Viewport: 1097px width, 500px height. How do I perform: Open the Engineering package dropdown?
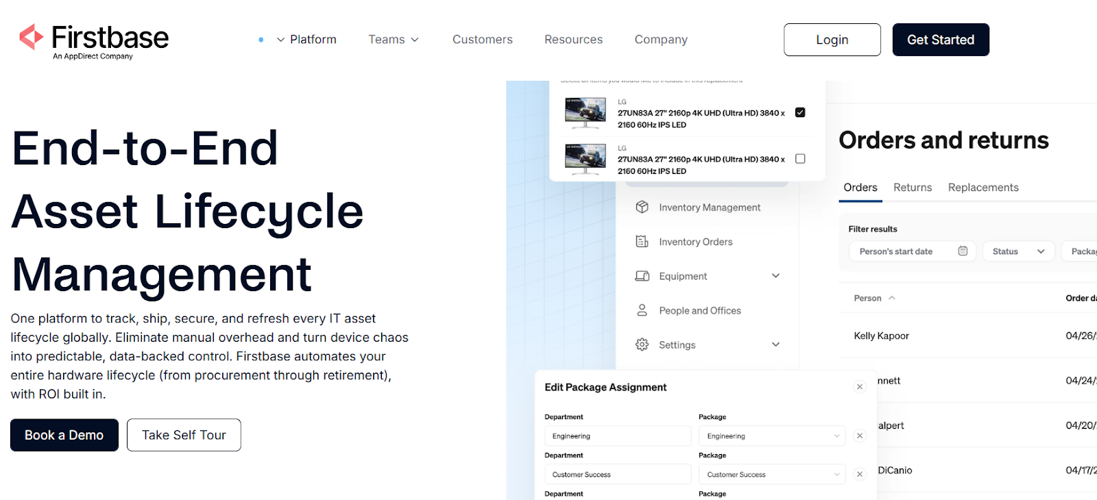pos(772,436)
